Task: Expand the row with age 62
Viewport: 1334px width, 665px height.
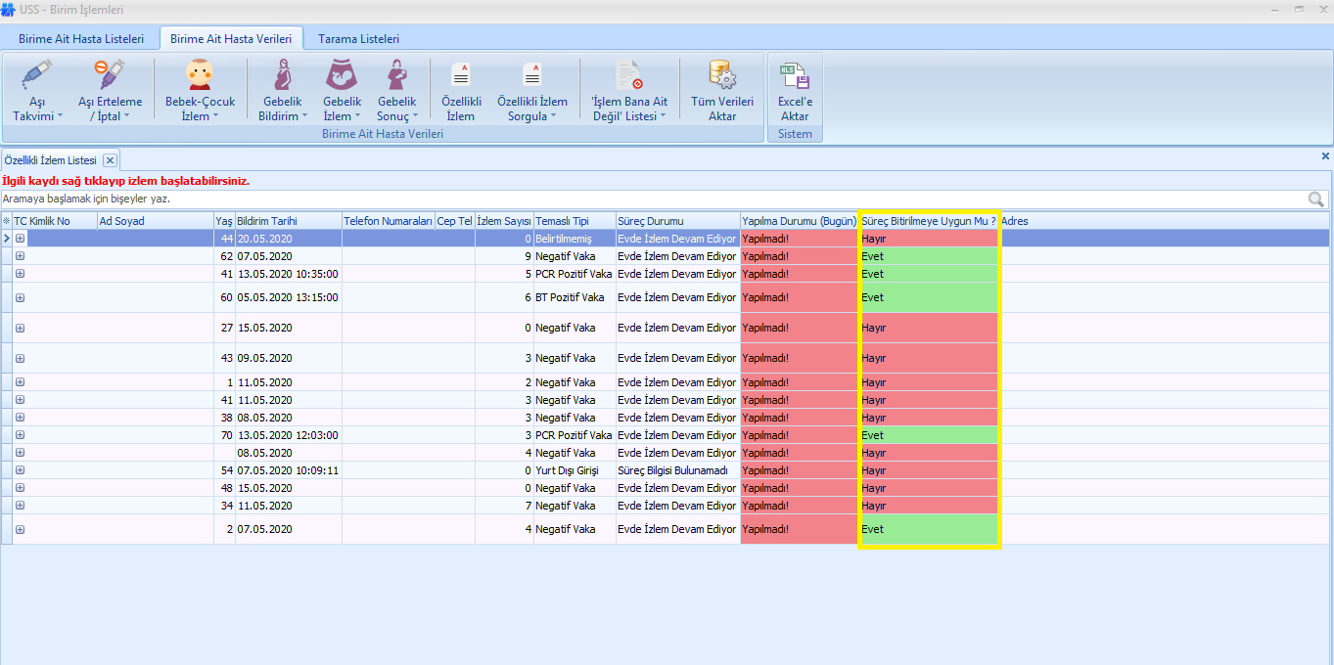Action: tap(20, 256)
